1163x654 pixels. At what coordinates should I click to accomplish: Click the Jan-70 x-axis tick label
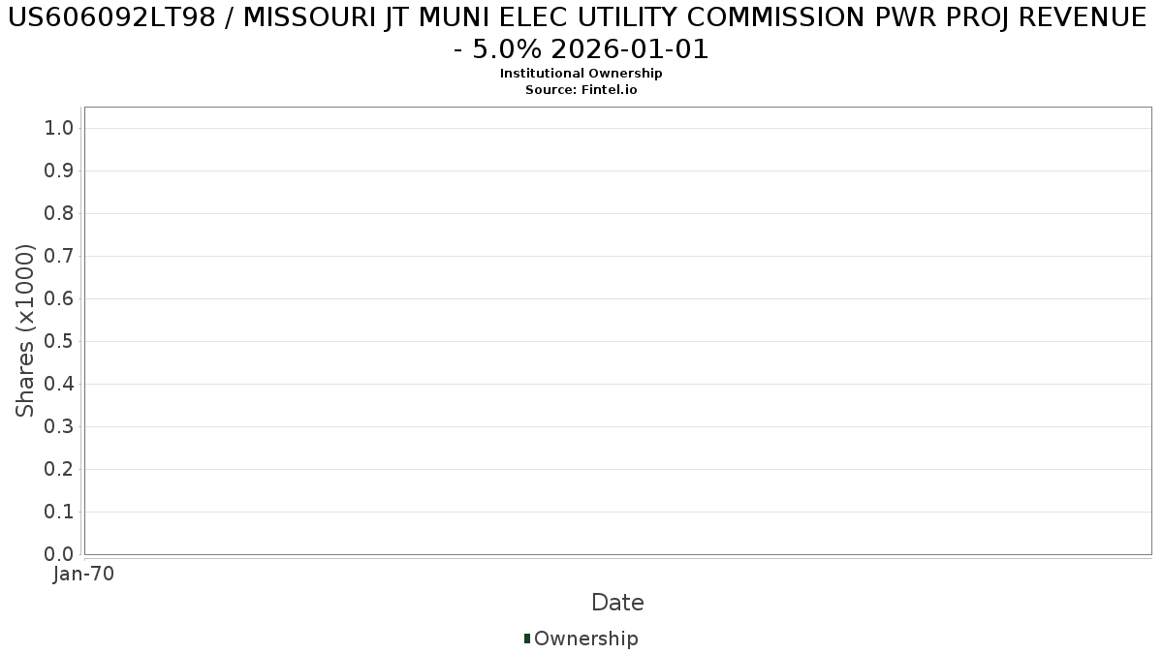(x=83, y=575)
